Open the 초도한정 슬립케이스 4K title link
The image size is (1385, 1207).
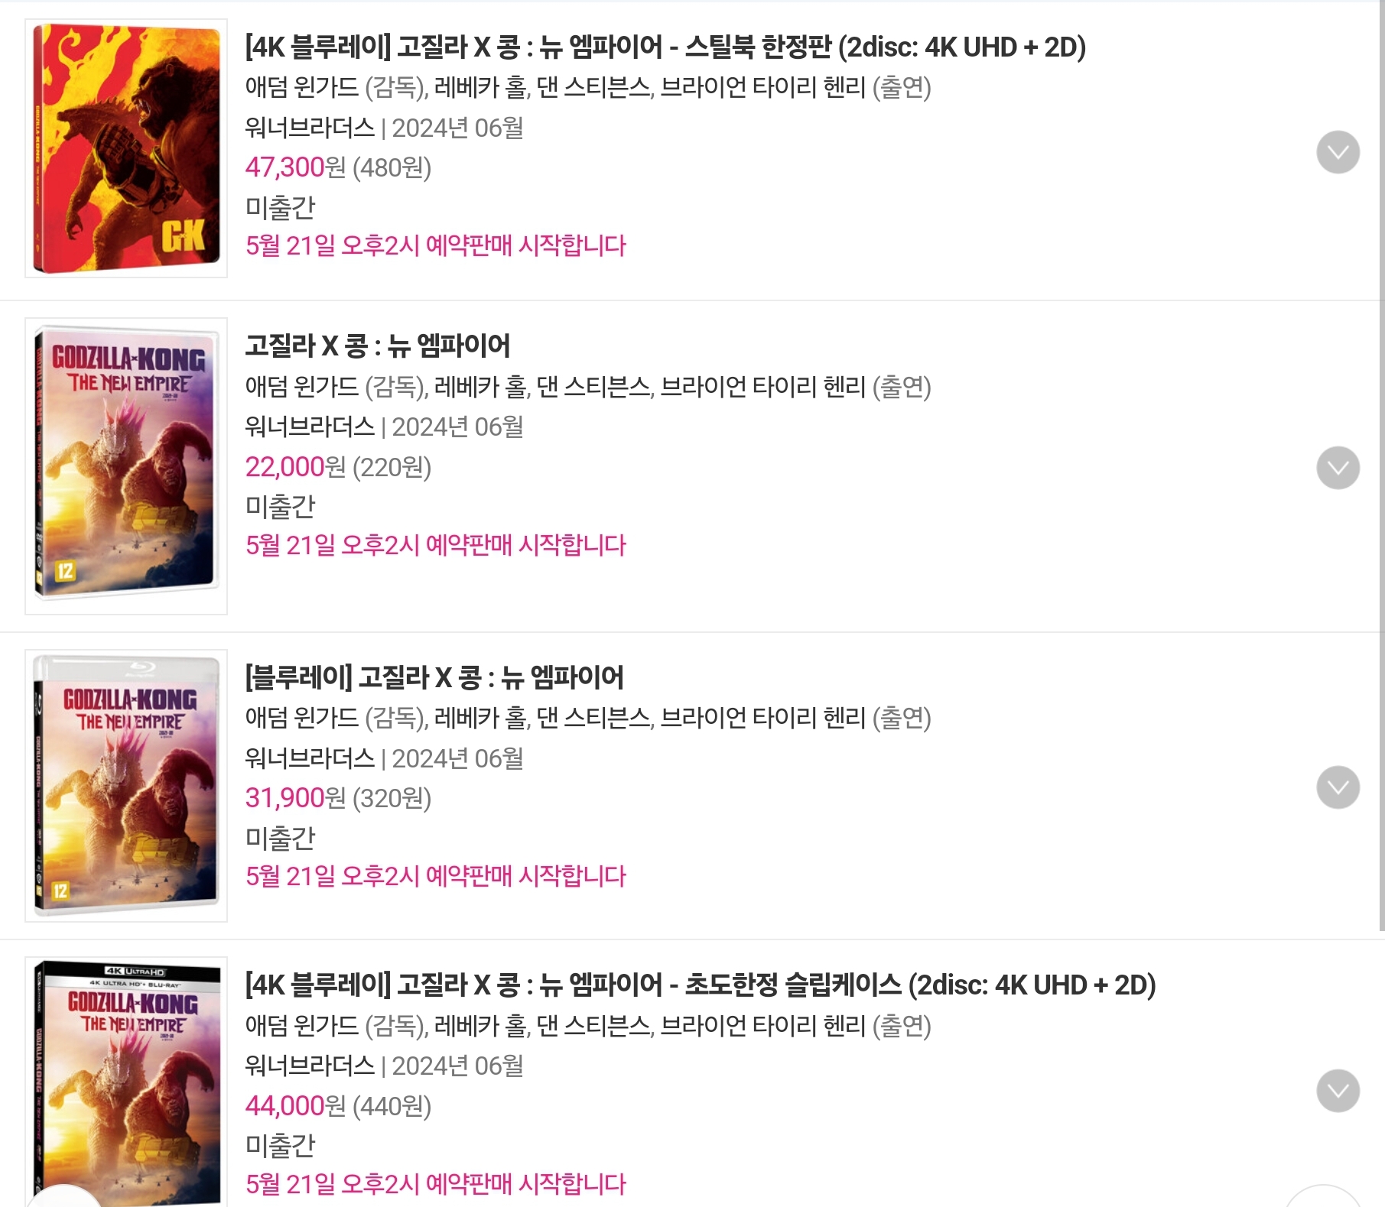(x=700, y=985)
